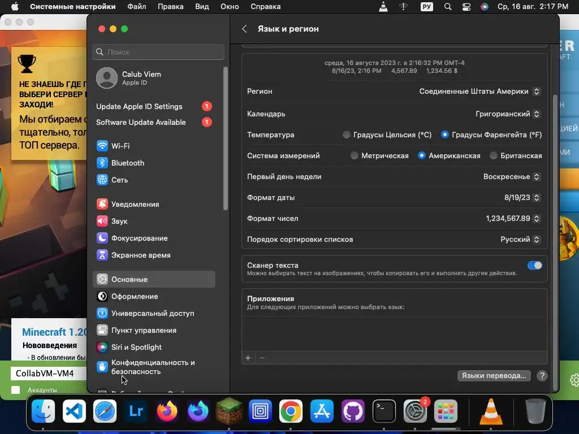Open App Store from Dock
The image size is (579, 434).
(322, 411)
